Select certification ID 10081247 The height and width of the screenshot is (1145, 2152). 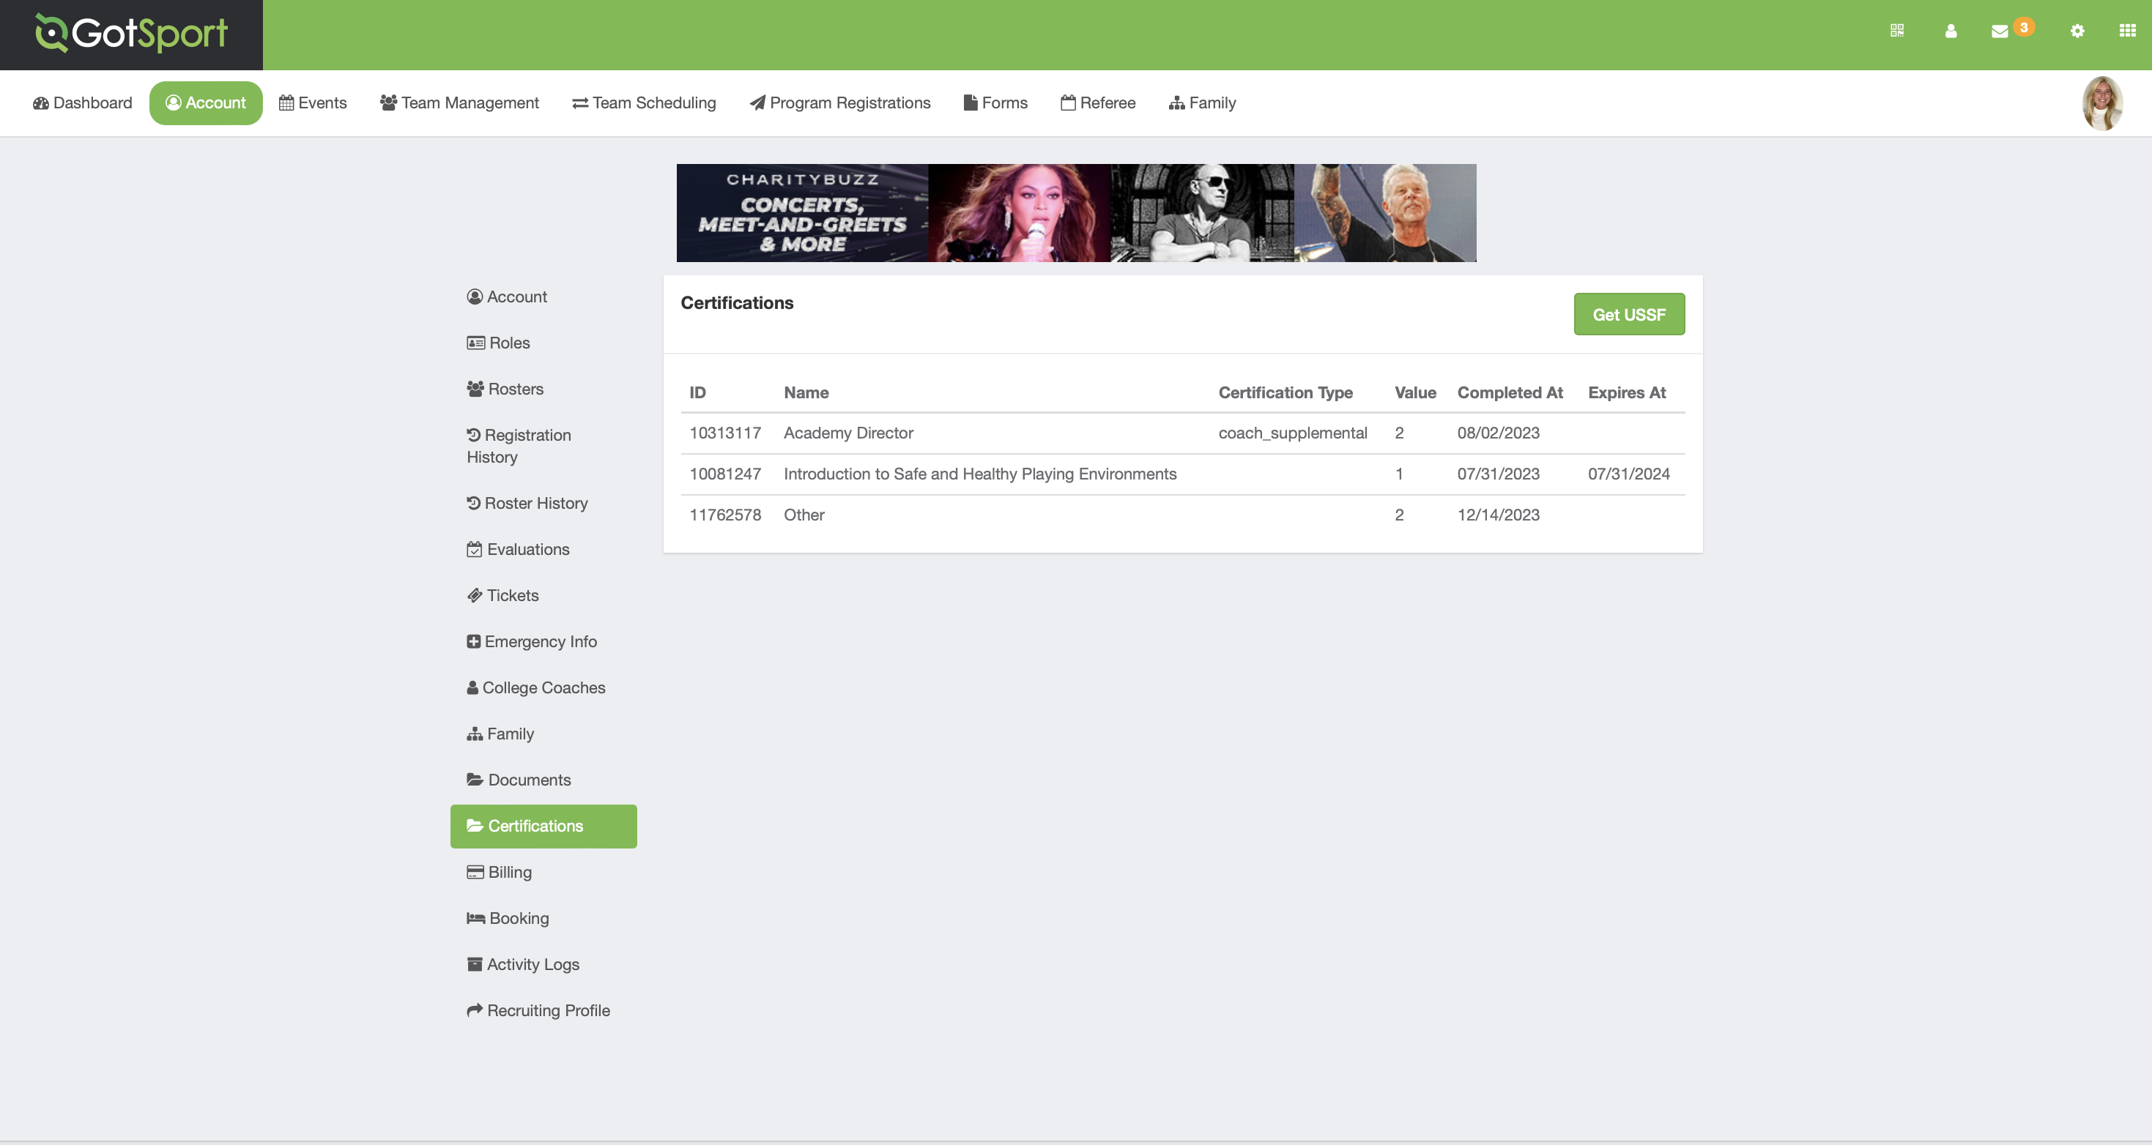pos(725,474)
